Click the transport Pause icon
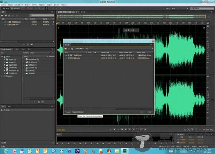Screen dimensions: 215x154 click(118, 130)
